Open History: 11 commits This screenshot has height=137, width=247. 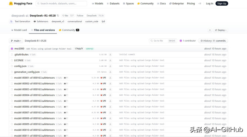tap(213, 41)
